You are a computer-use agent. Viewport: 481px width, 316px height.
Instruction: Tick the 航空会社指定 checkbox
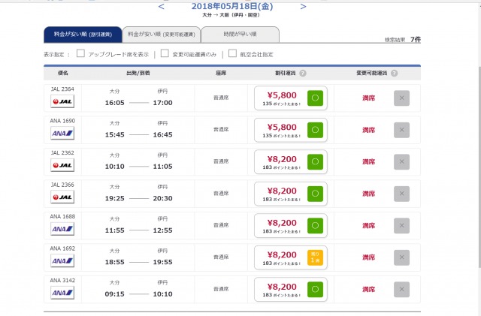[x=232, y=53]
